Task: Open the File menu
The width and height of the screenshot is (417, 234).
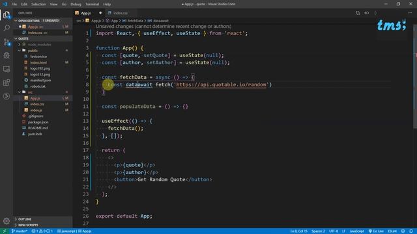Action: pos(14,5)
